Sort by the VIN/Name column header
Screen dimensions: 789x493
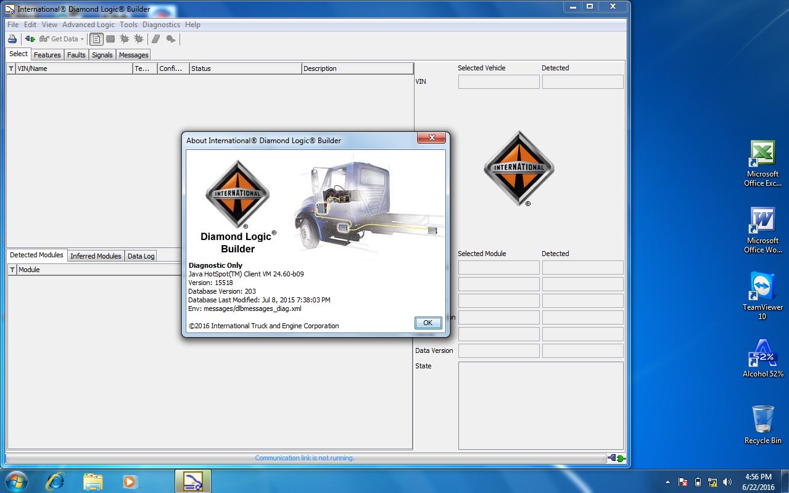[74, 68]
